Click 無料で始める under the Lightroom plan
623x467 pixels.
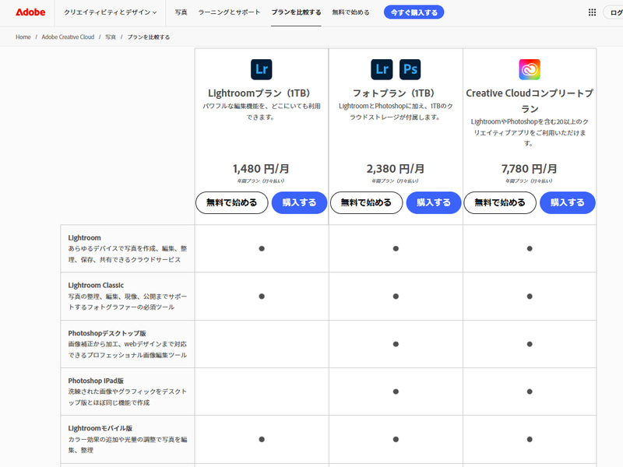pyautogui.click(x=231, y=202)
